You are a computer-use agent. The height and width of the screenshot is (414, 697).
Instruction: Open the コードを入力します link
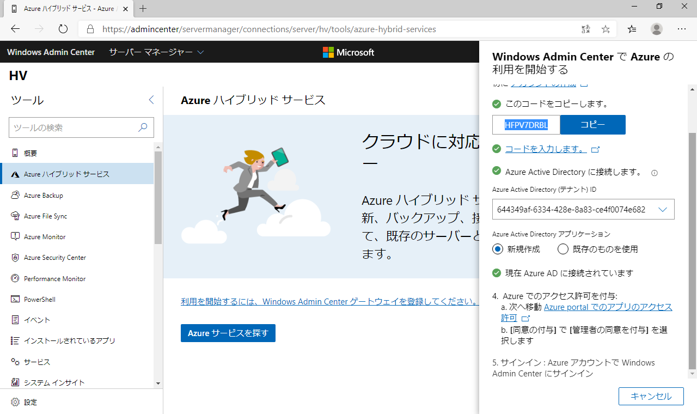(x=546, y=149)
